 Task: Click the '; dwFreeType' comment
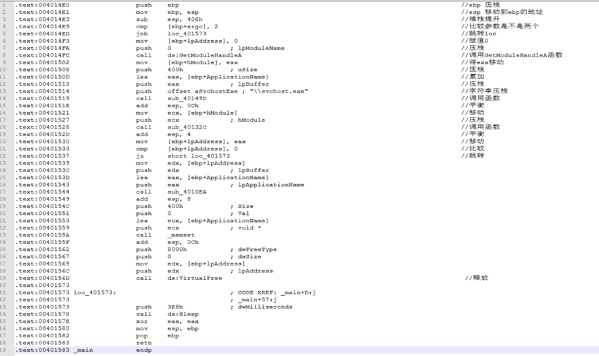pos(253,250)
